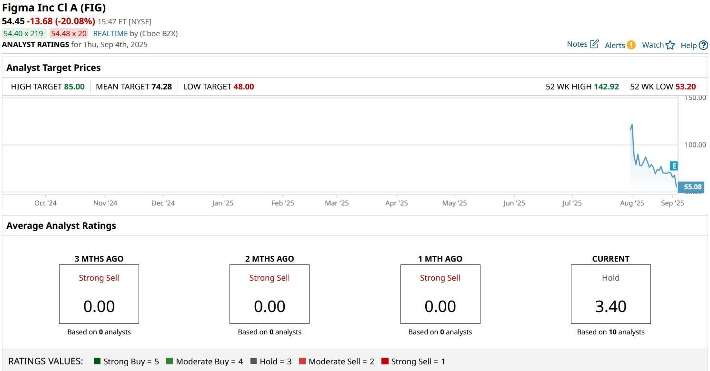
Task: Click the Oct '24 axis label
Action: coord(45,203)
